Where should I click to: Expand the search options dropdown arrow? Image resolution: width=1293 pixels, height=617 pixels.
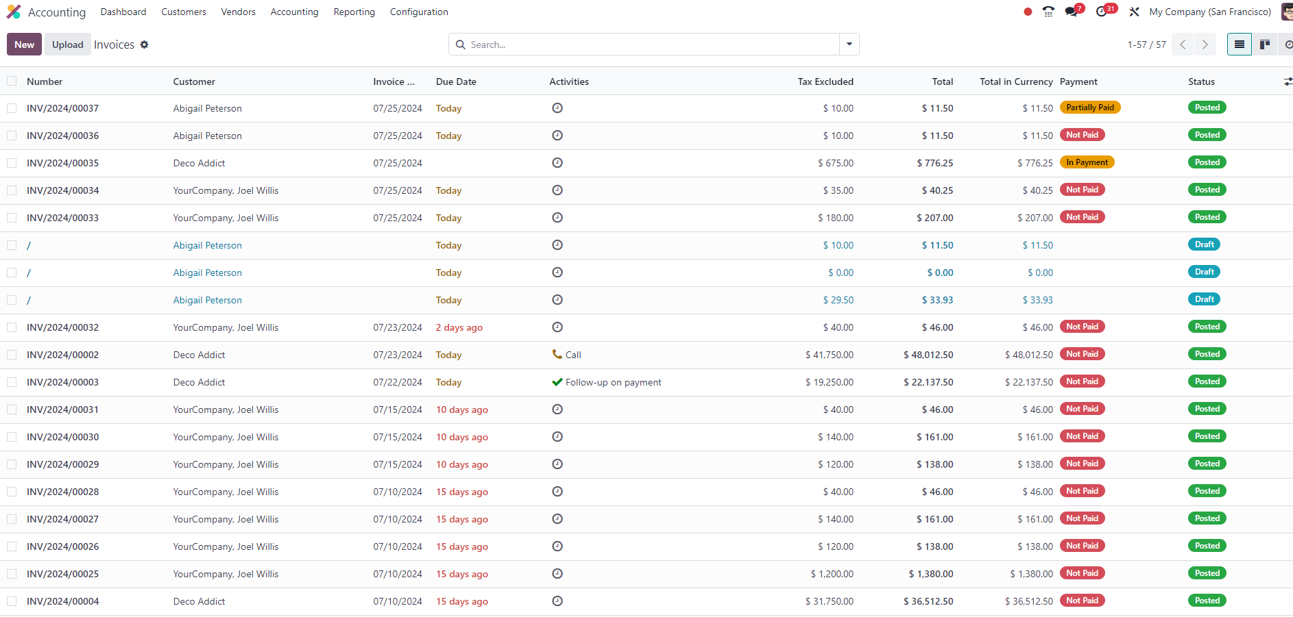click(x=849, y=45)
